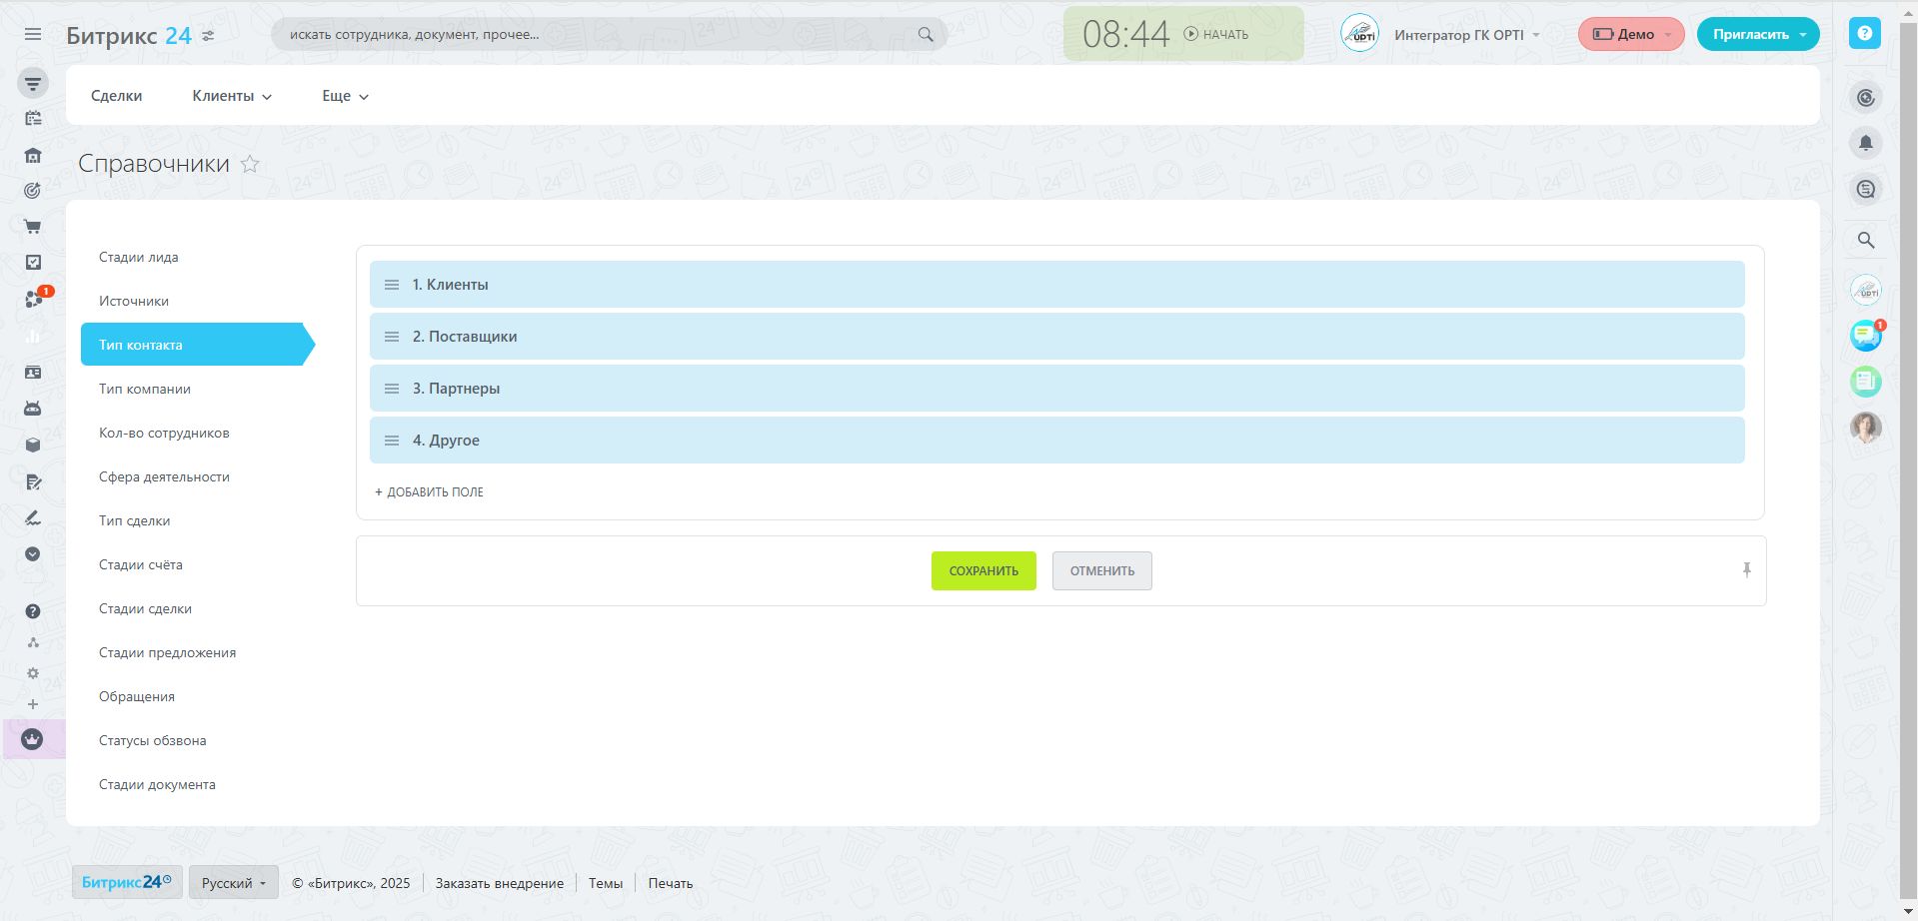Click the ДОБАВИТЬ ПОЛЕ link
The image size is (1918, 921).
tap(429, 492)
